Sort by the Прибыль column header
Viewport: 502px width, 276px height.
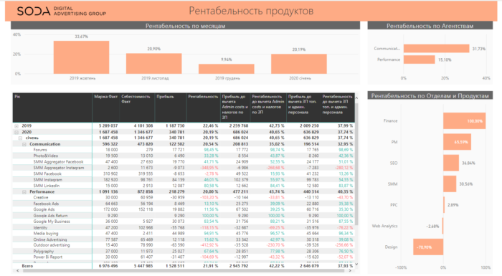click(x=165, y=97)
